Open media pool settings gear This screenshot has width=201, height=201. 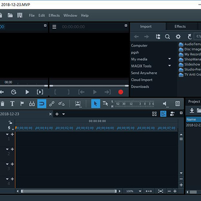178,37
